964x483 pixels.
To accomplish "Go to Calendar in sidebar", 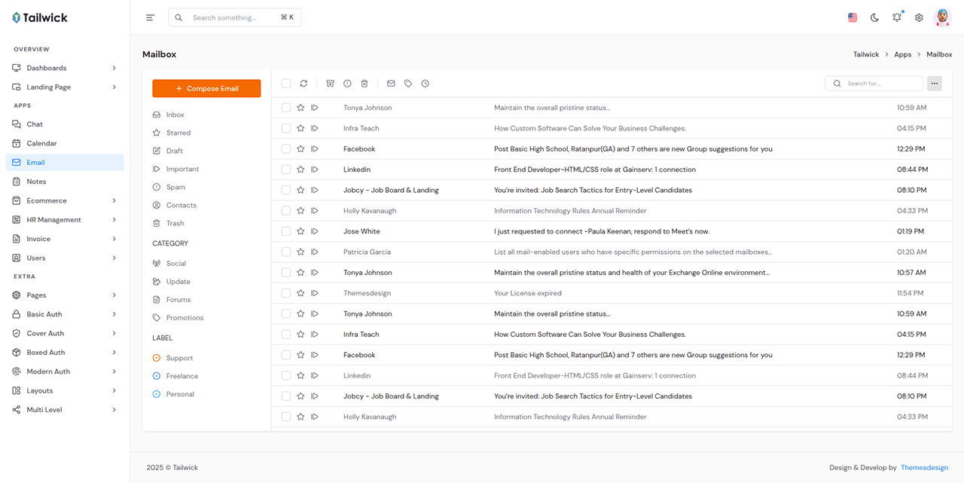I will tap(41, 143).
